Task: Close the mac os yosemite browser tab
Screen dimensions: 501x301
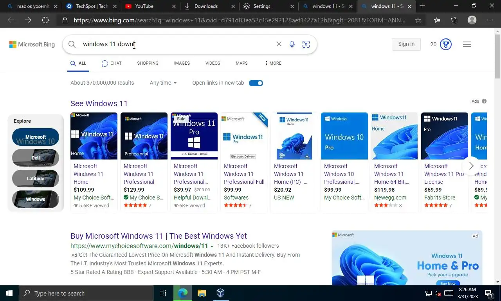Action: click(x=56, y=6)
